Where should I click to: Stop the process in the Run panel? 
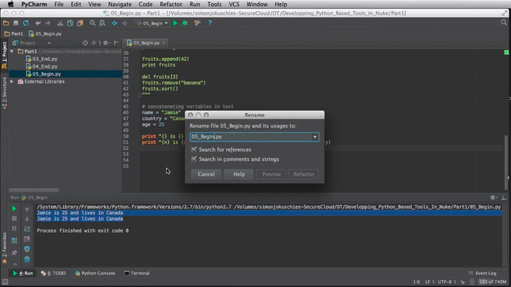(14, 219)
